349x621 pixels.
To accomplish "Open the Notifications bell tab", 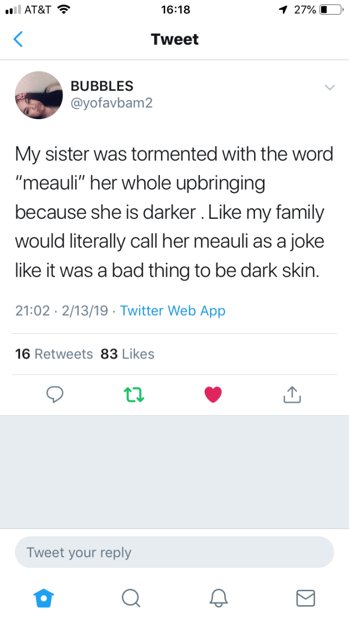I will coord(218,597).
